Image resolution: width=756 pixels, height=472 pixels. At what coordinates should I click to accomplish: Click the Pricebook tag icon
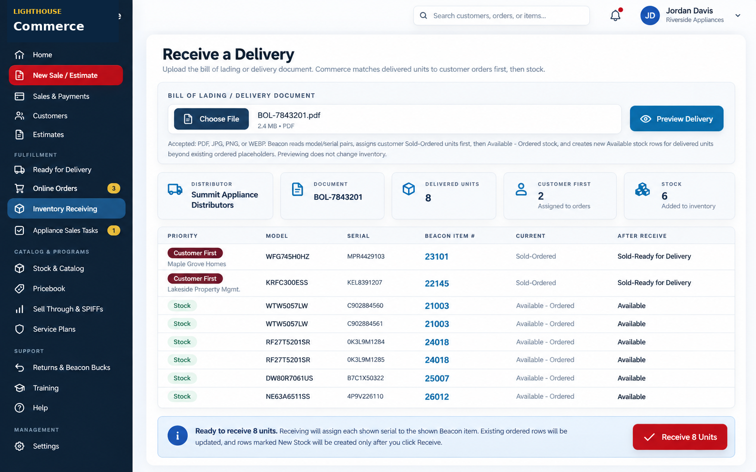(x=20, y=288)
